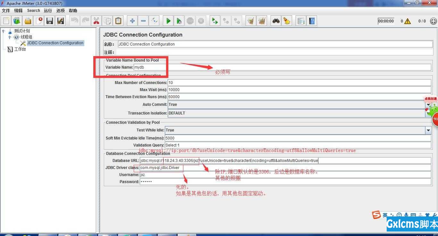The height and width of the screenshot is (236, 438).
Task: Open Search with binoculars icon
Action: click(276, 21)
